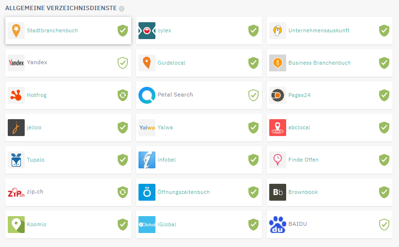
Task: Click the sync shield icon for Hotfrog
Action: 123,96
